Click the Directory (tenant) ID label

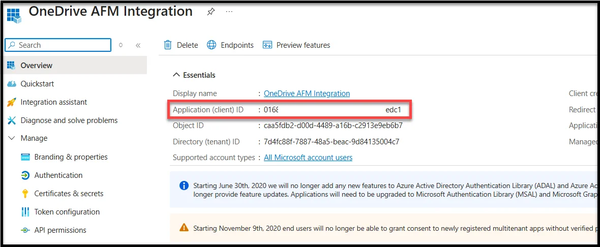pyautogui.click(x=206, y=142)
